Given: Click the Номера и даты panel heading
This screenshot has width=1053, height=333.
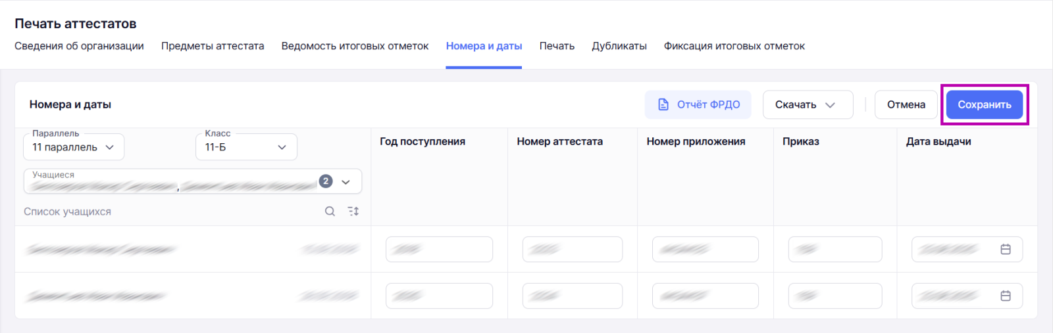Looking at the screenshot, I should 70,104.
